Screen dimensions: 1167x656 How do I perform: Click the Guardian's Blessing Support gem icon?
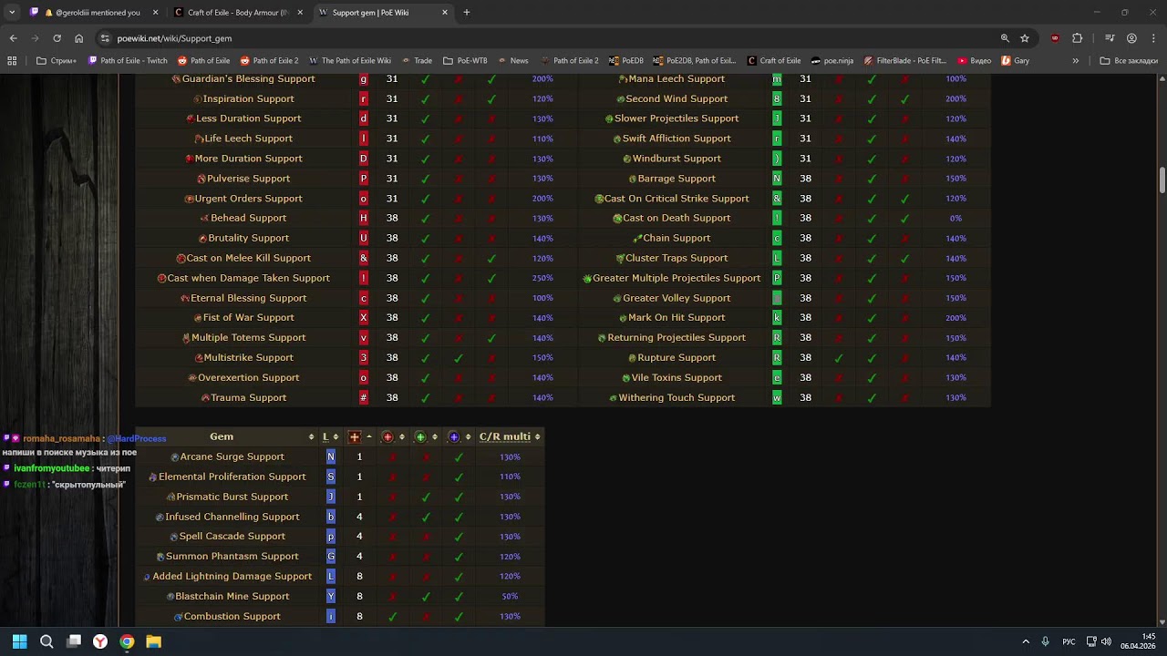tap(177, 79)
